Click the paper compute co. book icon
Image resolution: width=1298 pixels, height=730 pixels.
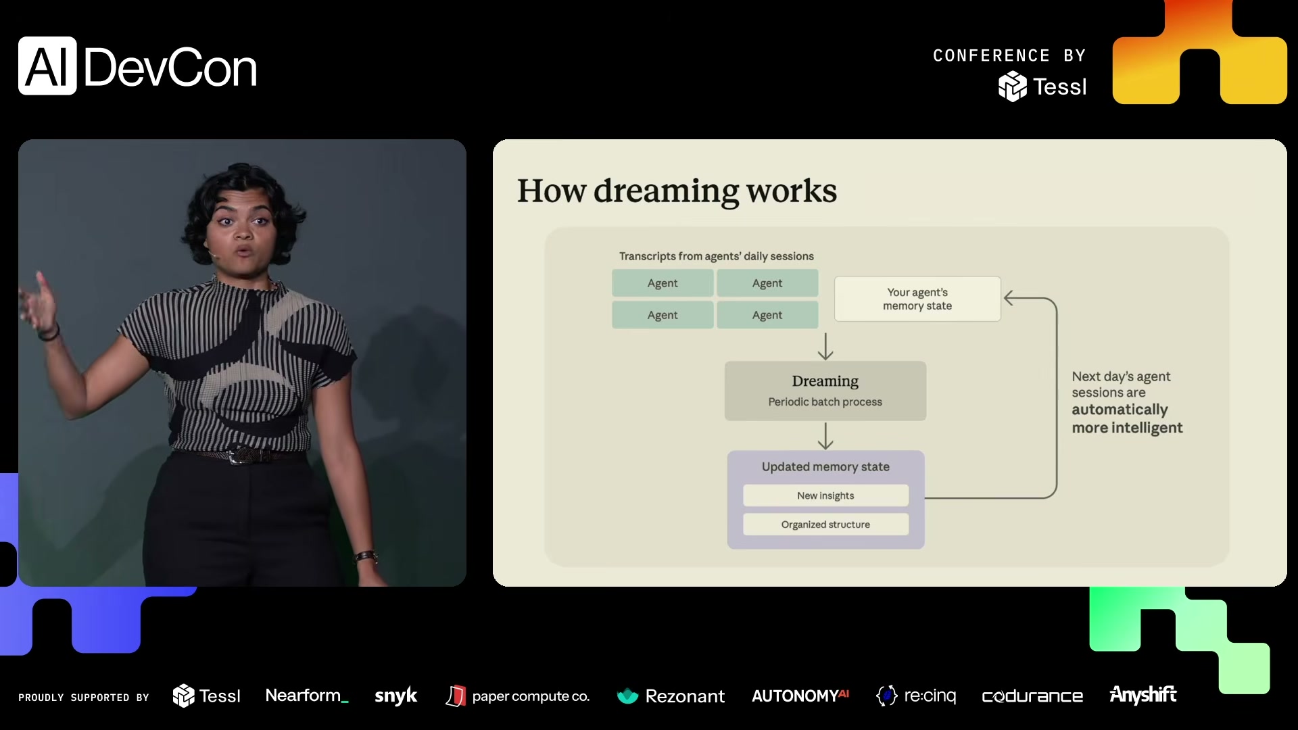point(456,696)
